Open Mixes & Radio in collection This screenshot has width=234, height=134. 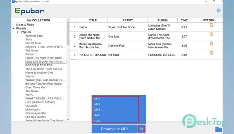coord(25,25)
